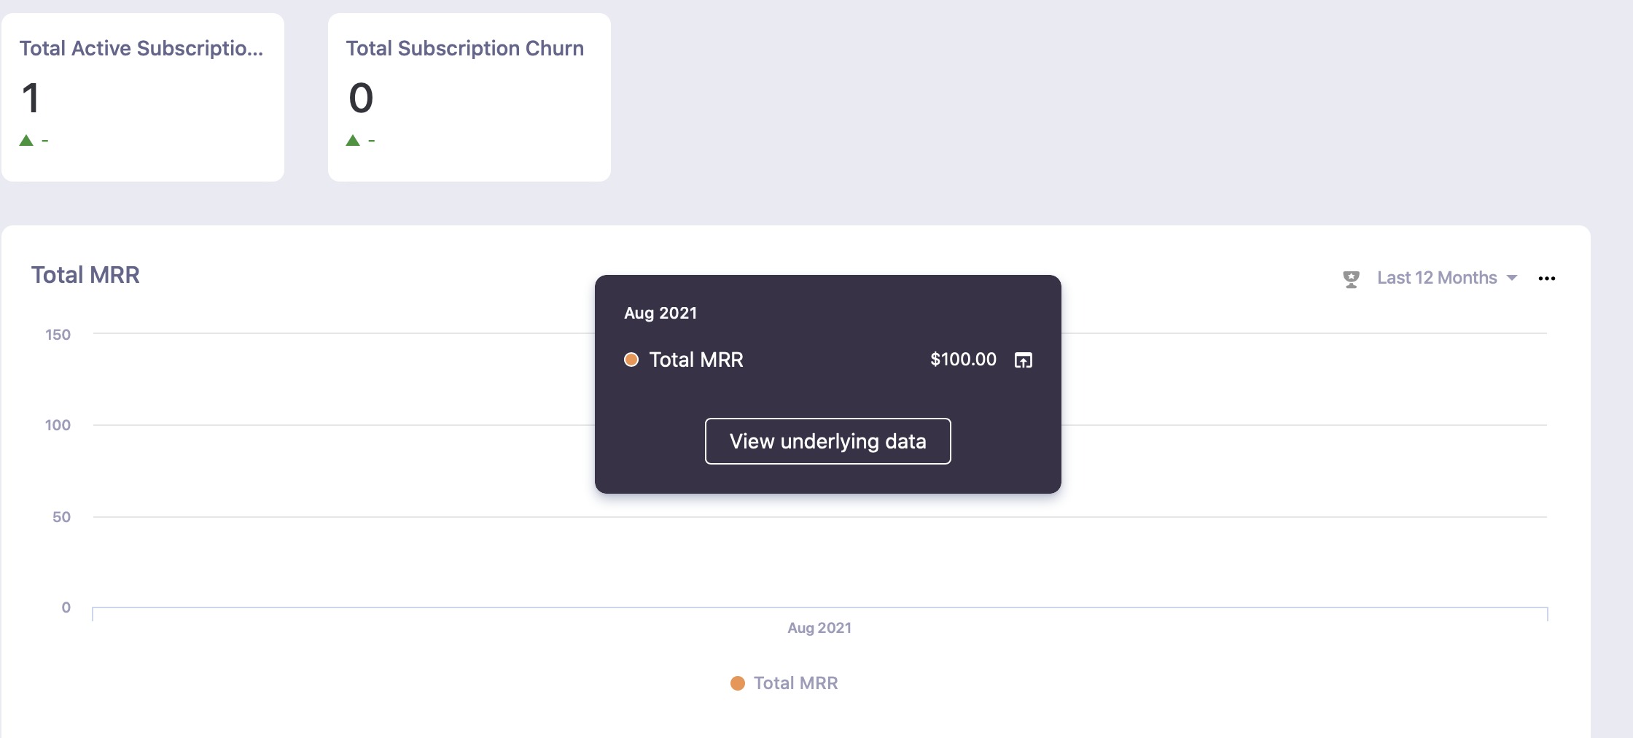Viewport: 1633px width, 738px height.
Task: Click the Total MRR legend label
Action: [x=795, y=683]
